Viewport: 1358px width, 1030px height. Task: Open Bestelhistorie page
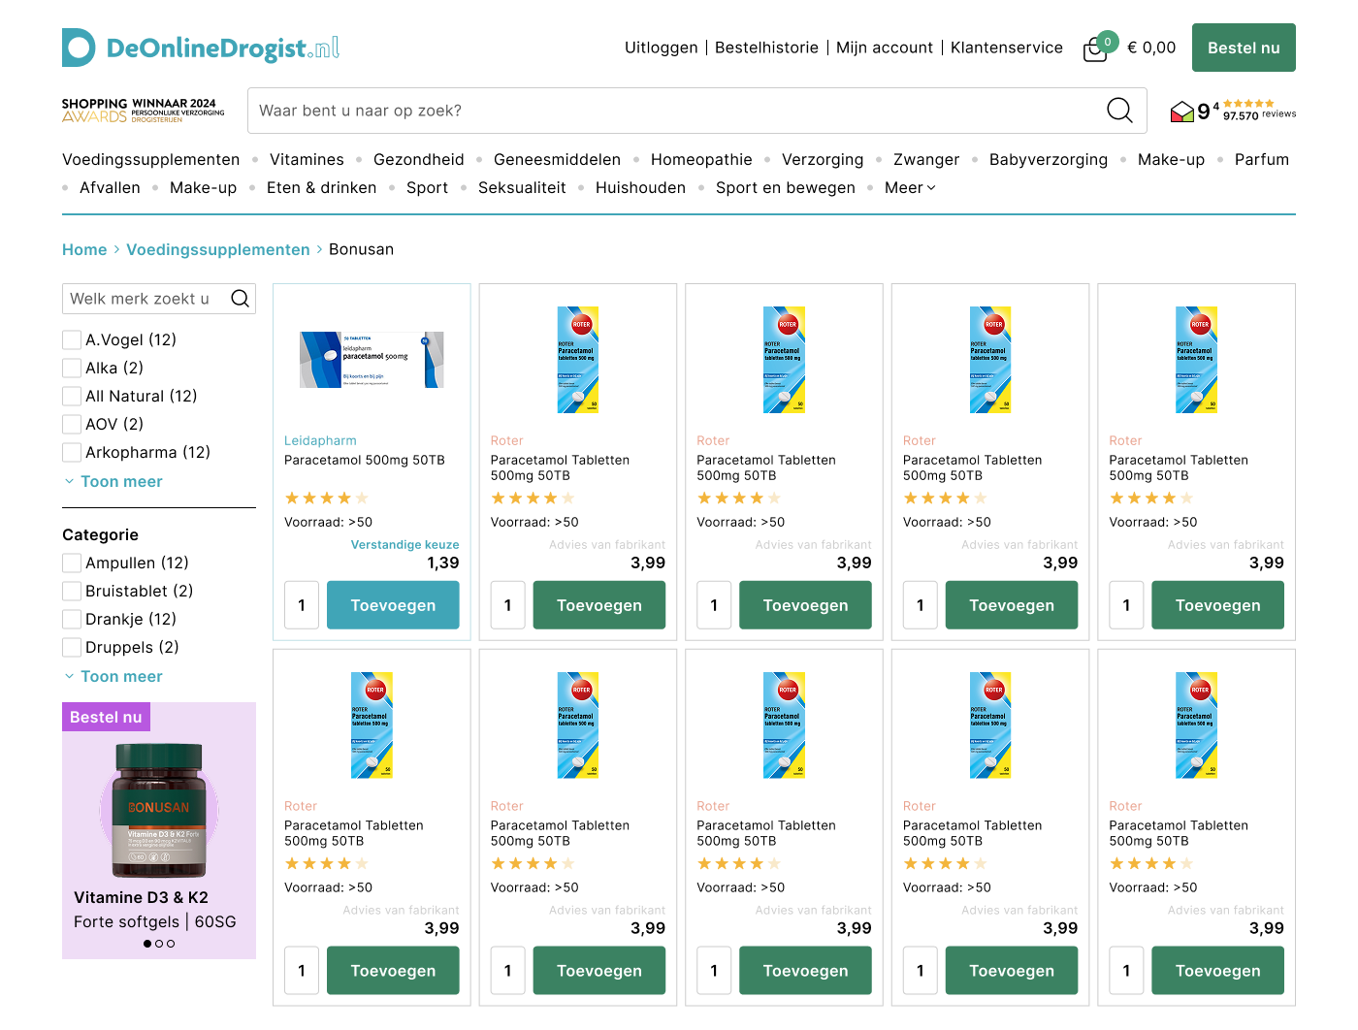tap(766, 48)
